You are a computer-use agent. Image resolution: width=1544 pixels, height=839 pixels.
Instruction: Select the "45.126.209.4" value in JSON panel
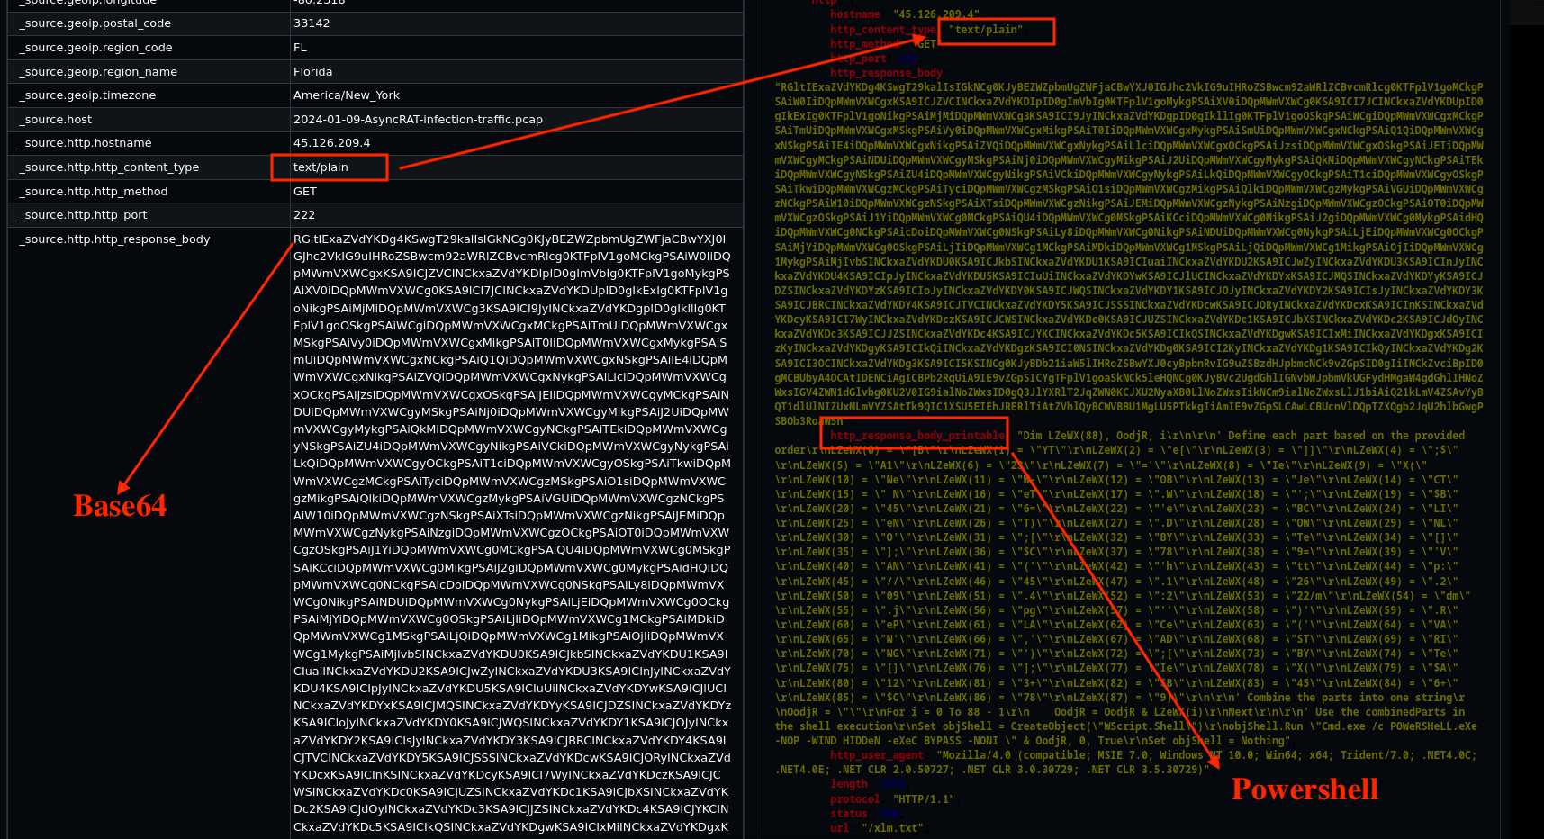(936, 14)
